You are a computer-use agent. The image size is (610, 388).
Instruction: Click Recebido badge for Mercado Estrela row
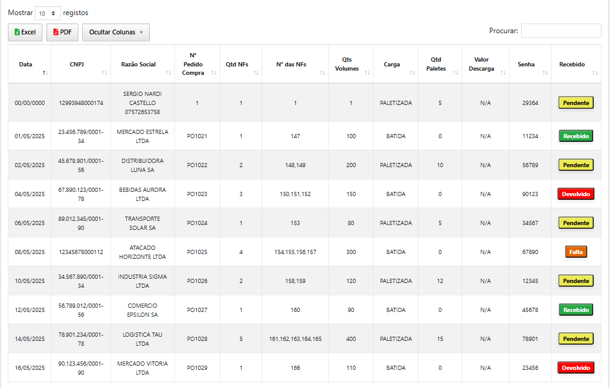576,136
